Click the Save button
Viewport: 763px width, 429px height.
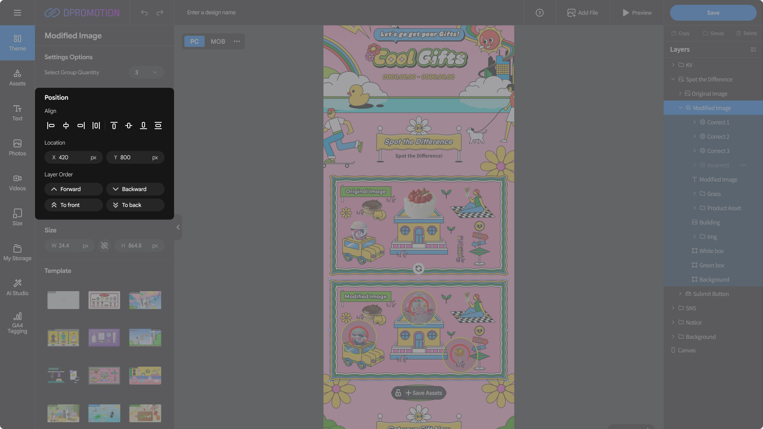713,13
